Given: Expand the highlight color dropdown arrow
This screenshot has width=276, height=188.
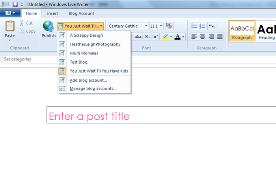Looking at the screenshot, I should tap(171, 37).
